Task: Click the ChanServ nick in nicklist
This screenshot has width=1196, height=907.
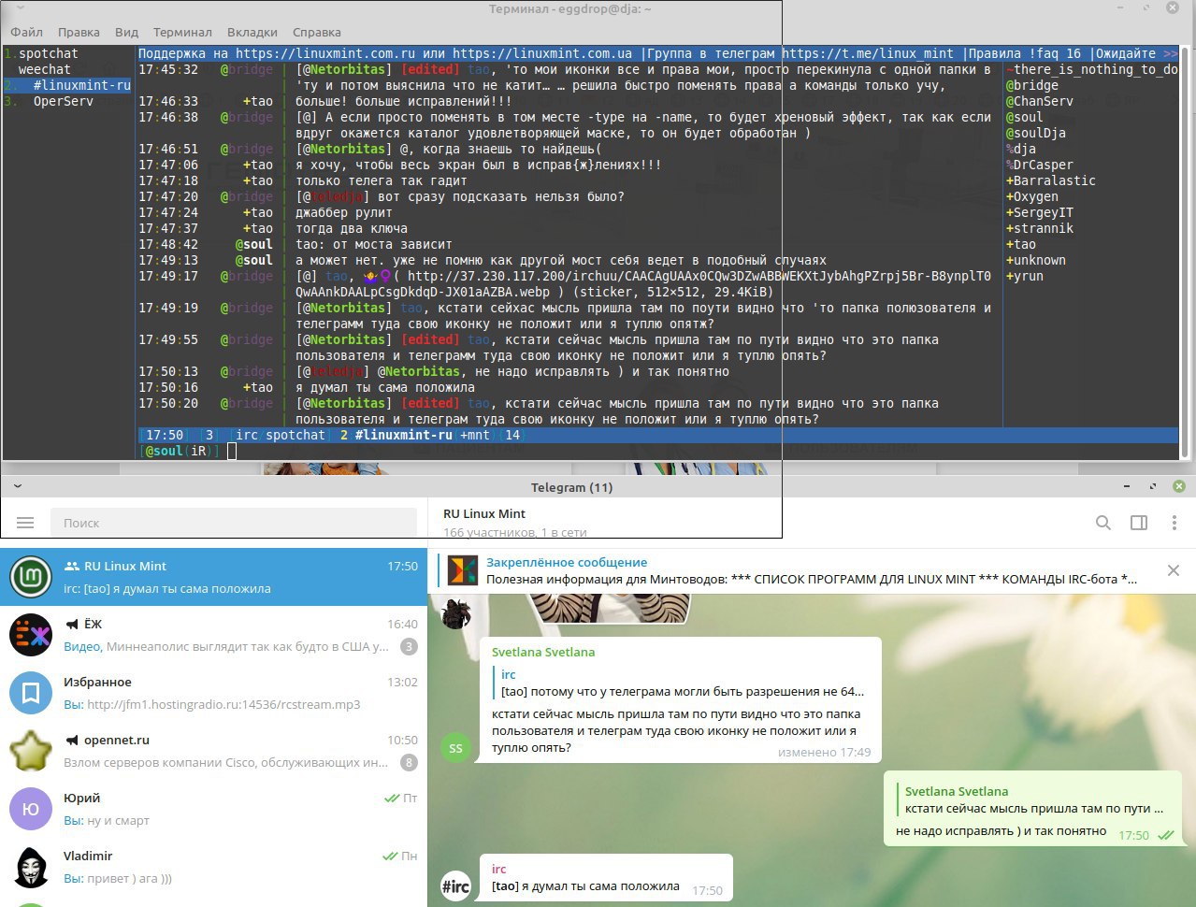Action: pos(1044,101)
